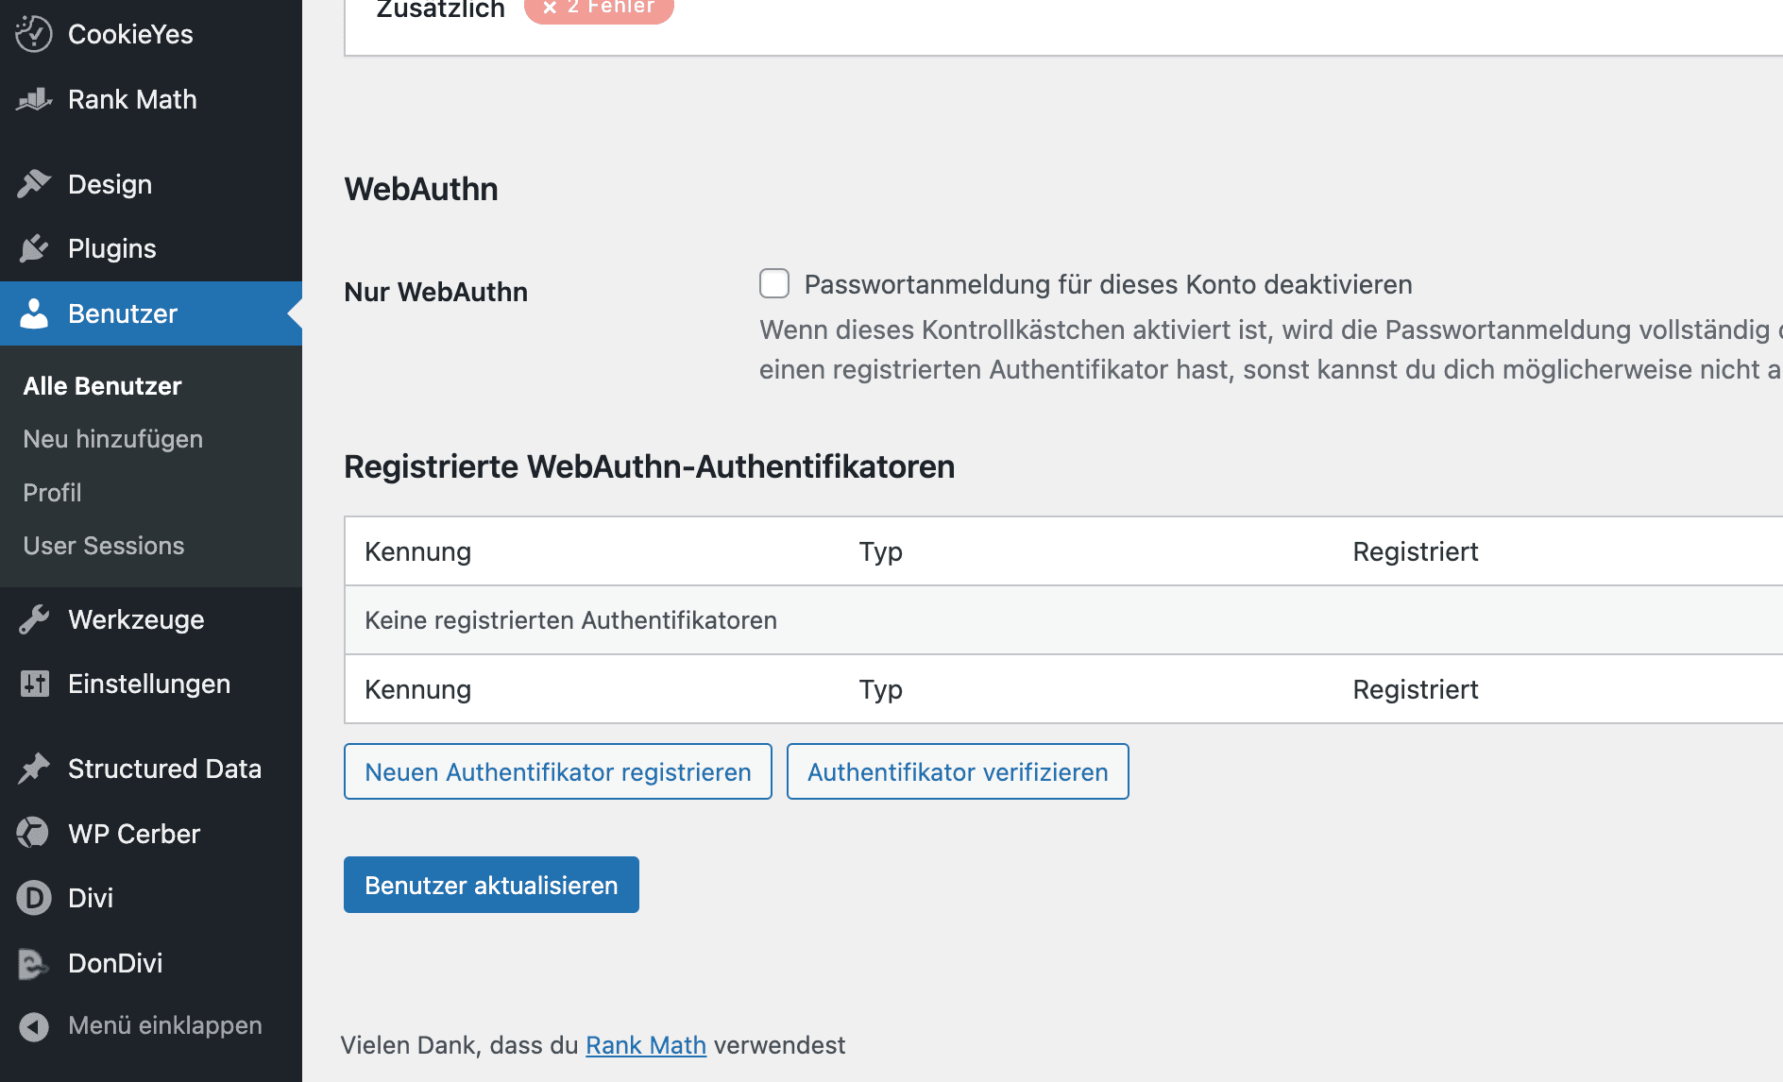Open the Einstellungen menu label
Image resolution: width=1783 pixels, height=1082 pixels.
(149, 684)
